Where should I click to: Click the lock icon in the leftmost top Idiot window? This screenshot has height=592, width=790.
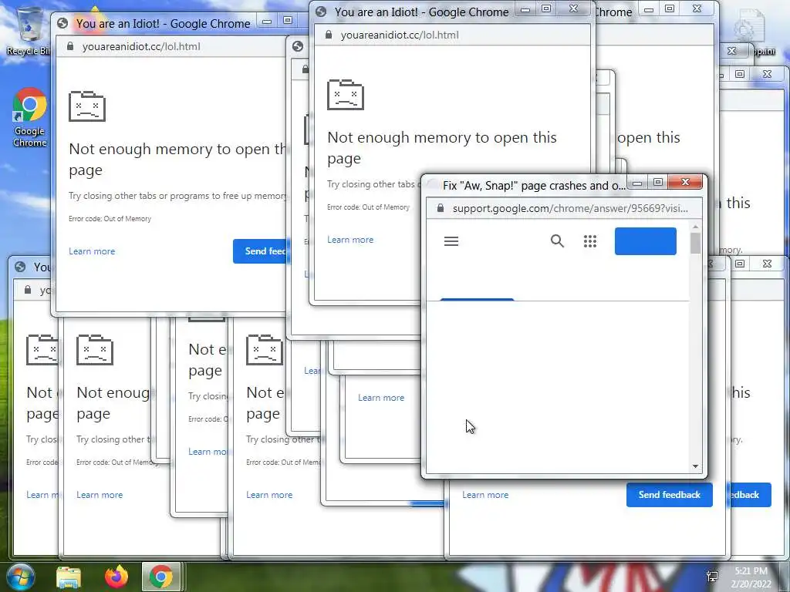click(70, 46)
